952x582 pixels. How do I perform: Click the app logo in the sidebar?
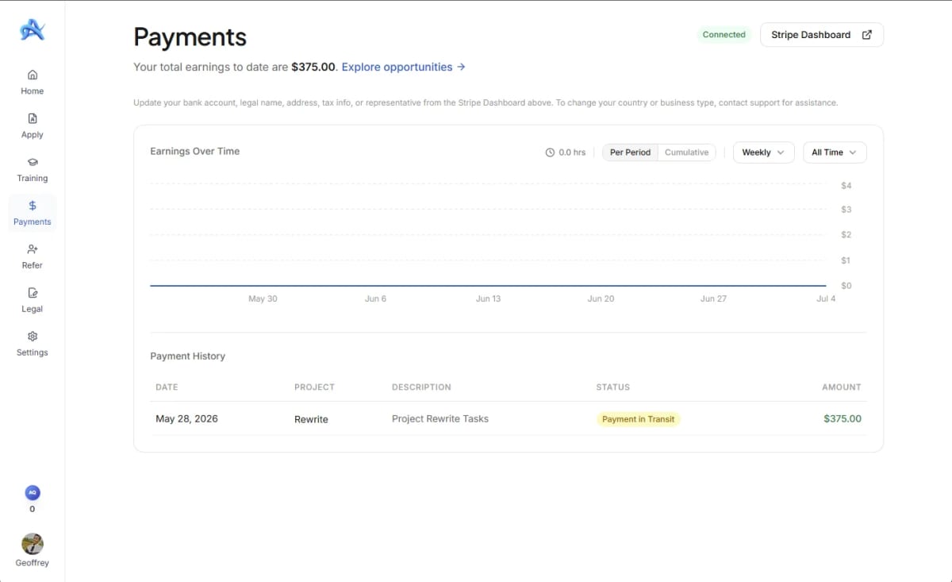[x=33, y=30]
